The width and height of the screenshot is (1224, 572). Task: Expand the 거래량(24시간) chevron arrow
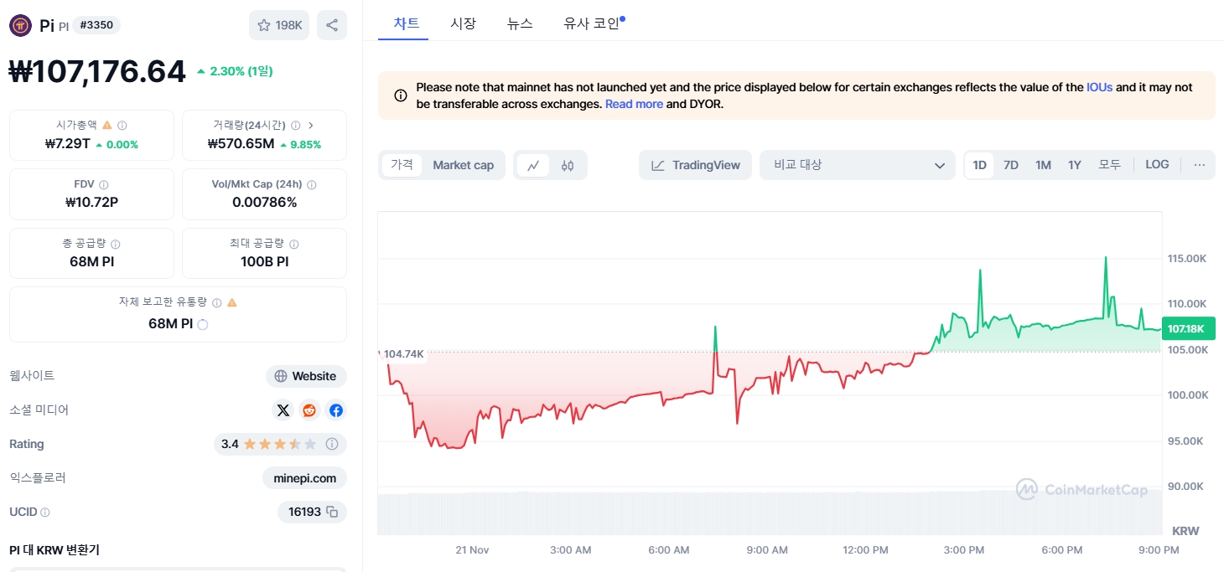(311, 125)
